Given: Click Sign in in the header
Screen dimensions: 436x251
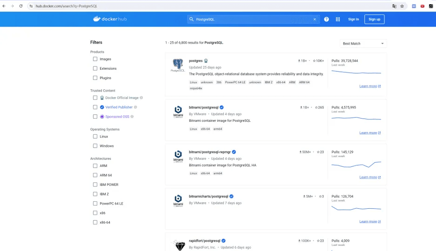Looking at the screenshot, I should click(354, 19).
